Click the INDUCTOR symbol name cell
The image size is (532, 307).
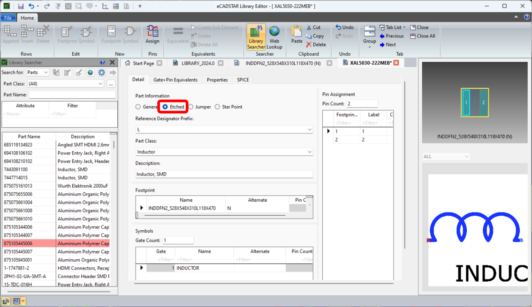(204, 268)
